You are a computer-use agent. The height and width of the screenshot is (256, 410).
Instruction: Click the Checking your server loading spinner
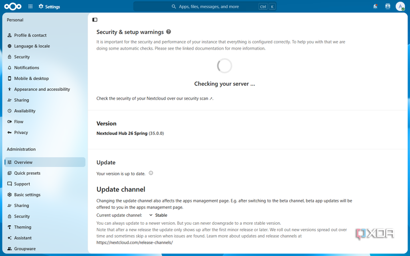coord(224,65)
